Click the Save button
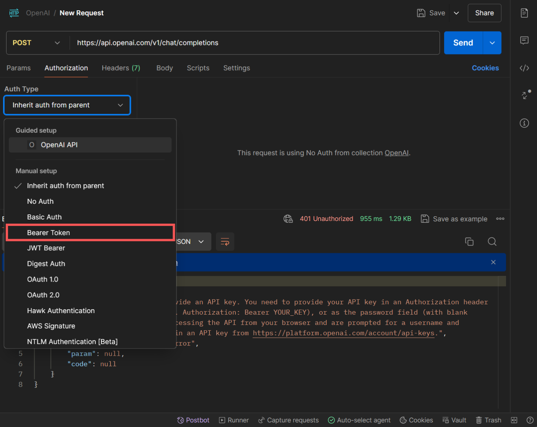 (x=431, y=13)
